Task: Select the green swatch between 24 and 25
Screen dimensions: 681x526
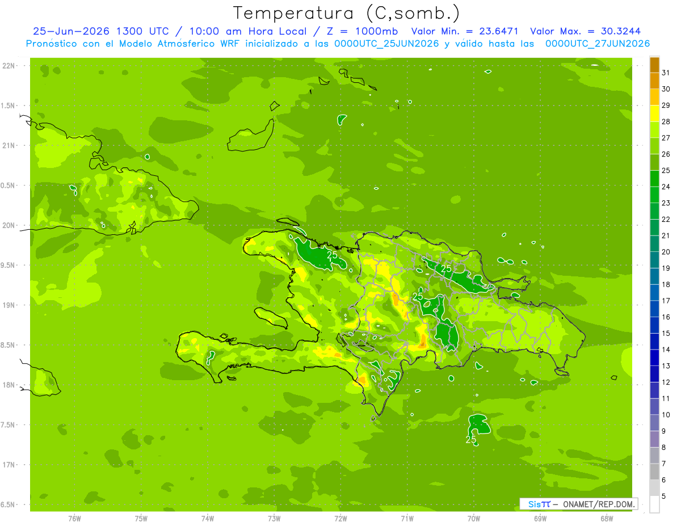Action: pos(654,179)
